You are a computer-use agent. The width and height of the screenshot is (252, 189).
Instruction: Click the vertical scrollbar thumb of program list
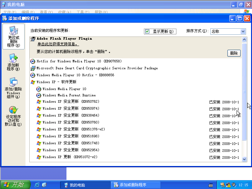[x=244, y=92]
